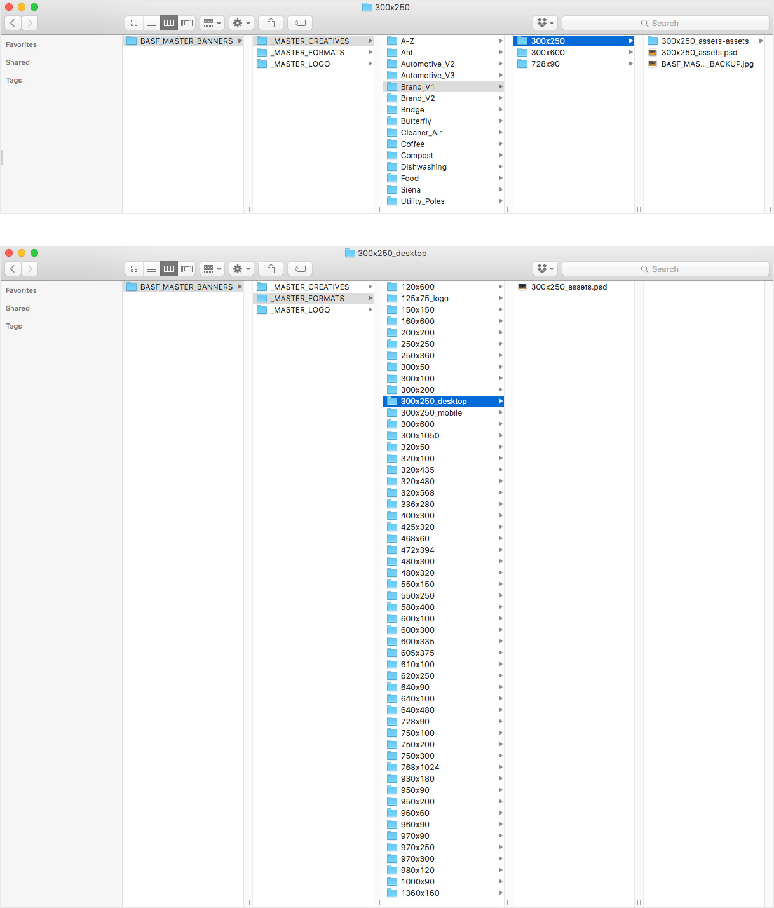Open item arrangement dropdown in 300x250_desktop window
Image resolution: width=774 pixels, height=908 pixels.
coord(212,269)
